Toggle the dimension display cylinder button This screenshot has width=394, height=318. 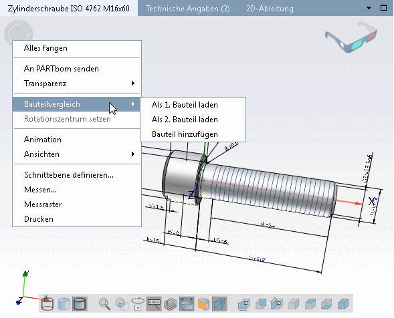pyautogui.click(x=187, y=304)
